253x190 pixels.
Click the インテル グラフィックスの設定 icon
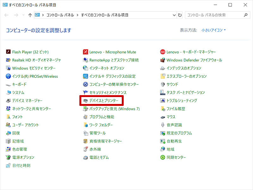point(85,76)
